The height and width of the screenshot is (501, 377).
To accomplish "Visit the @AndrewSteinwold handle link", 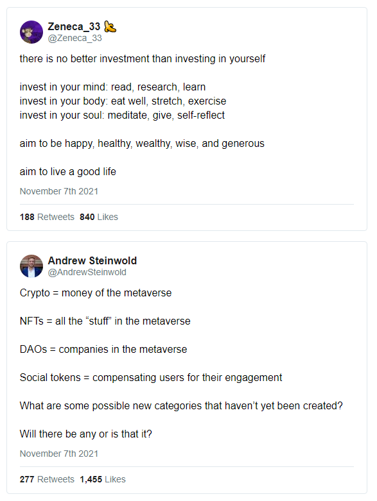I will (x=87, y=272).
